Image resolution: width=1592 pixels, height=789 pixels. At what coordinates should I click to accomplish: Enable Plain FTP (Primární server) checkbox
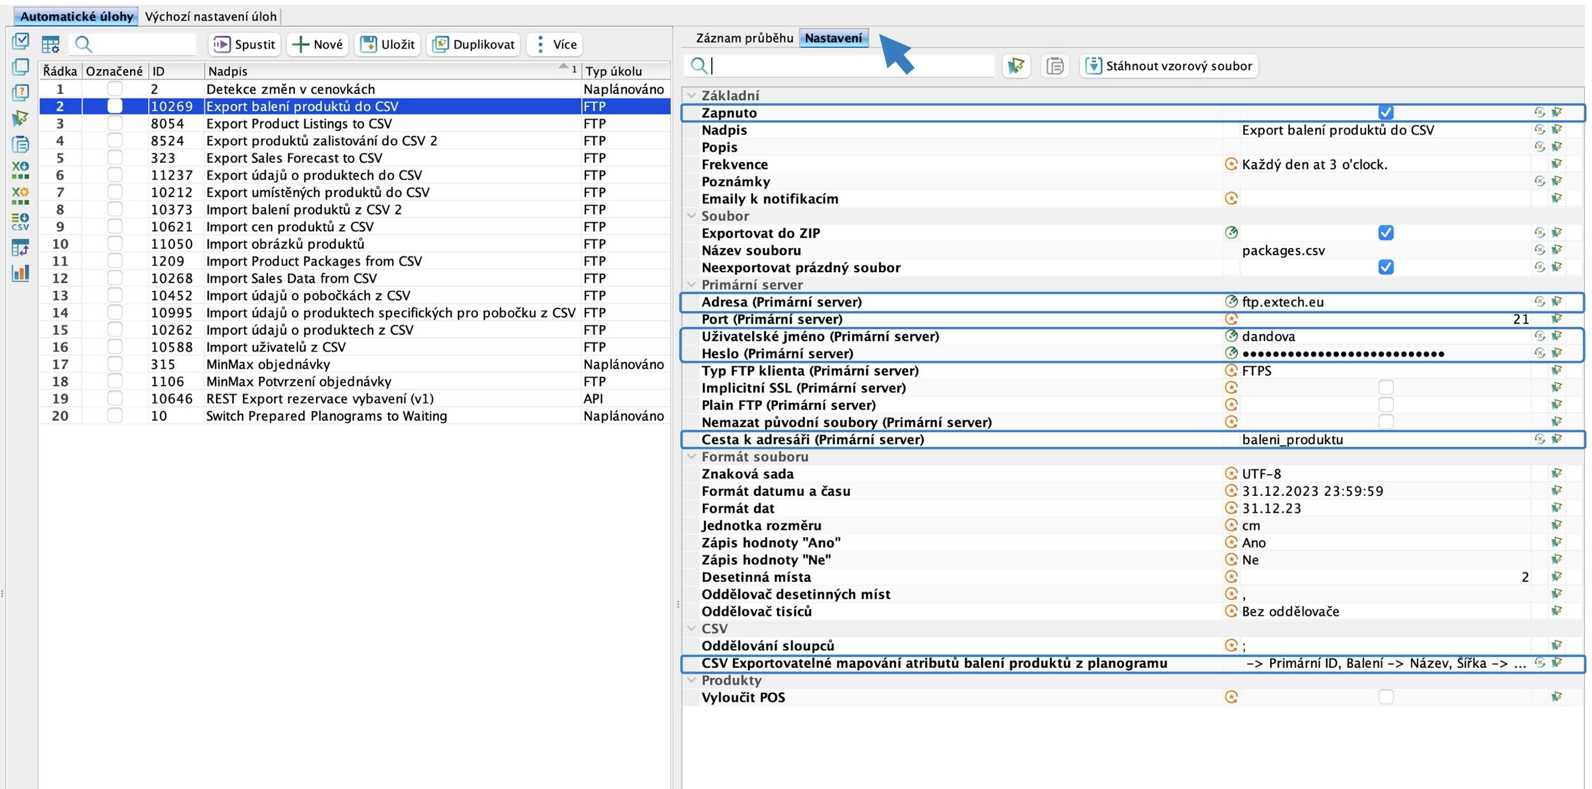pos(1385,404)
